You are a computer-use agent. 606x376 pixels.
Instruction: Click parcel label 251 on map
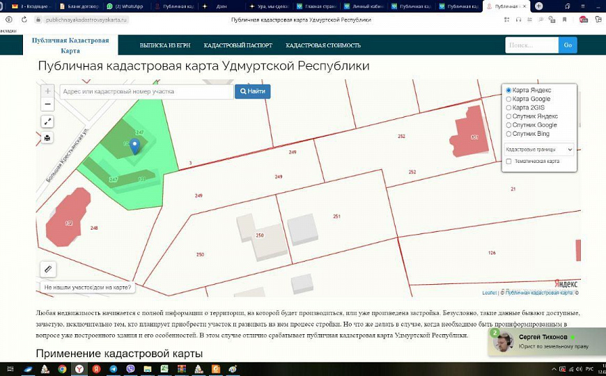tap(336, 217)
